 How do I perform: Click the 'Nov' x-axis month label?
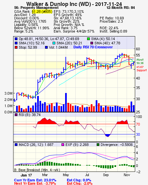(127, 175)
